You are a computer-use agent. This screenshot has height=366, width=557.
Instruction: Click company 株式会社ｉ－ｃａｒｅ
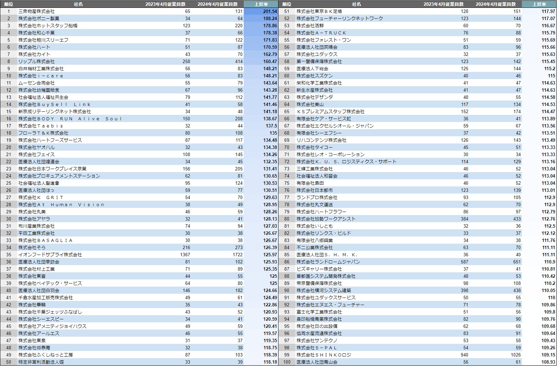tap(78, 76)
